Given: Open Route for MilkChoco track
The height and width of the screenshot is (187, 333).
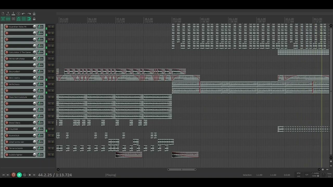Looking at the screenshot, I should click(40, 84).
